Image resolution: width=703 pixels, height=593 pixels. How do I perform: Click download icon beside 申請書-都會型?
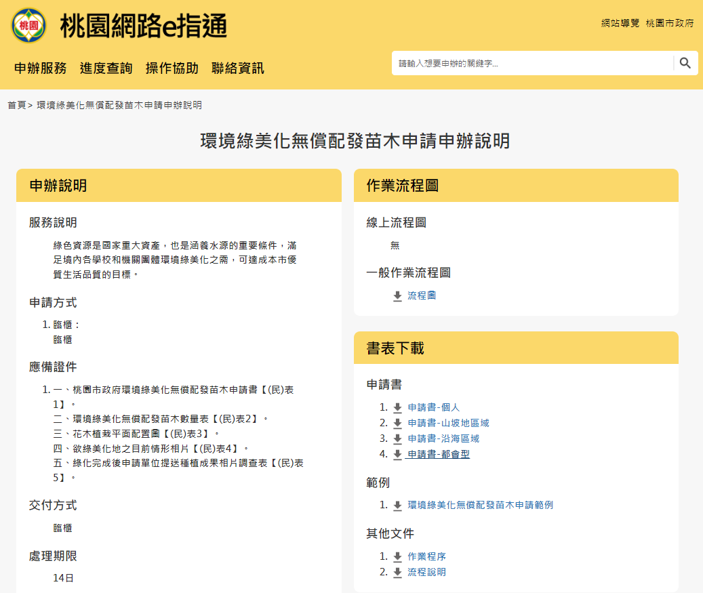397,455
